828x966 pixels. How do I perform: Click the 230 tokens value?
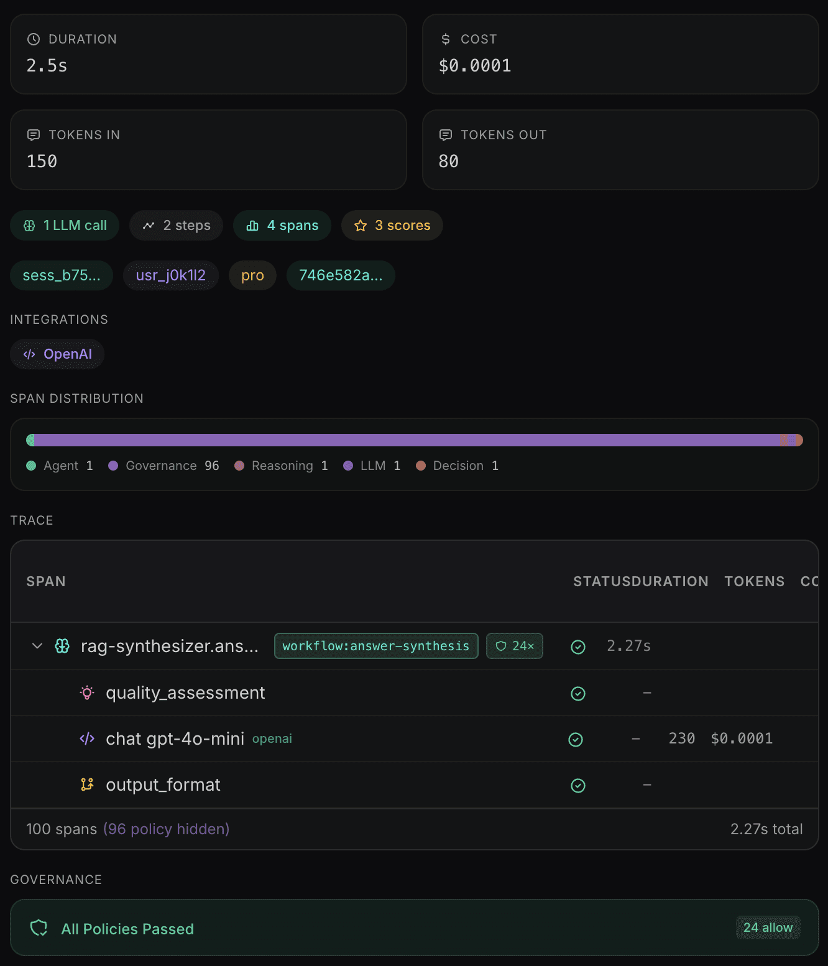682,738
